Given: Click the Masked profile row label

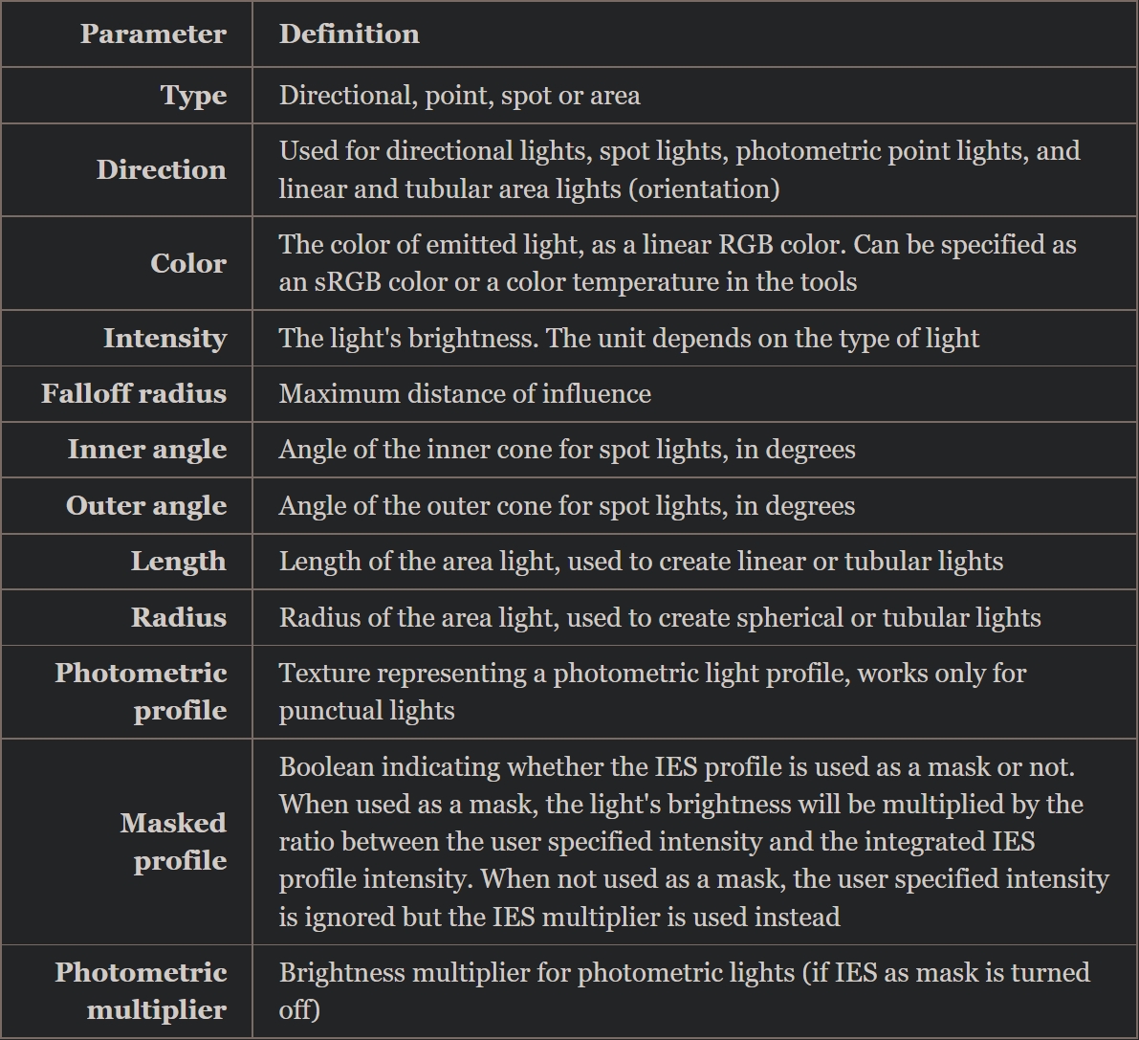Looking at the screenshot, I should [x=173, y=842].
